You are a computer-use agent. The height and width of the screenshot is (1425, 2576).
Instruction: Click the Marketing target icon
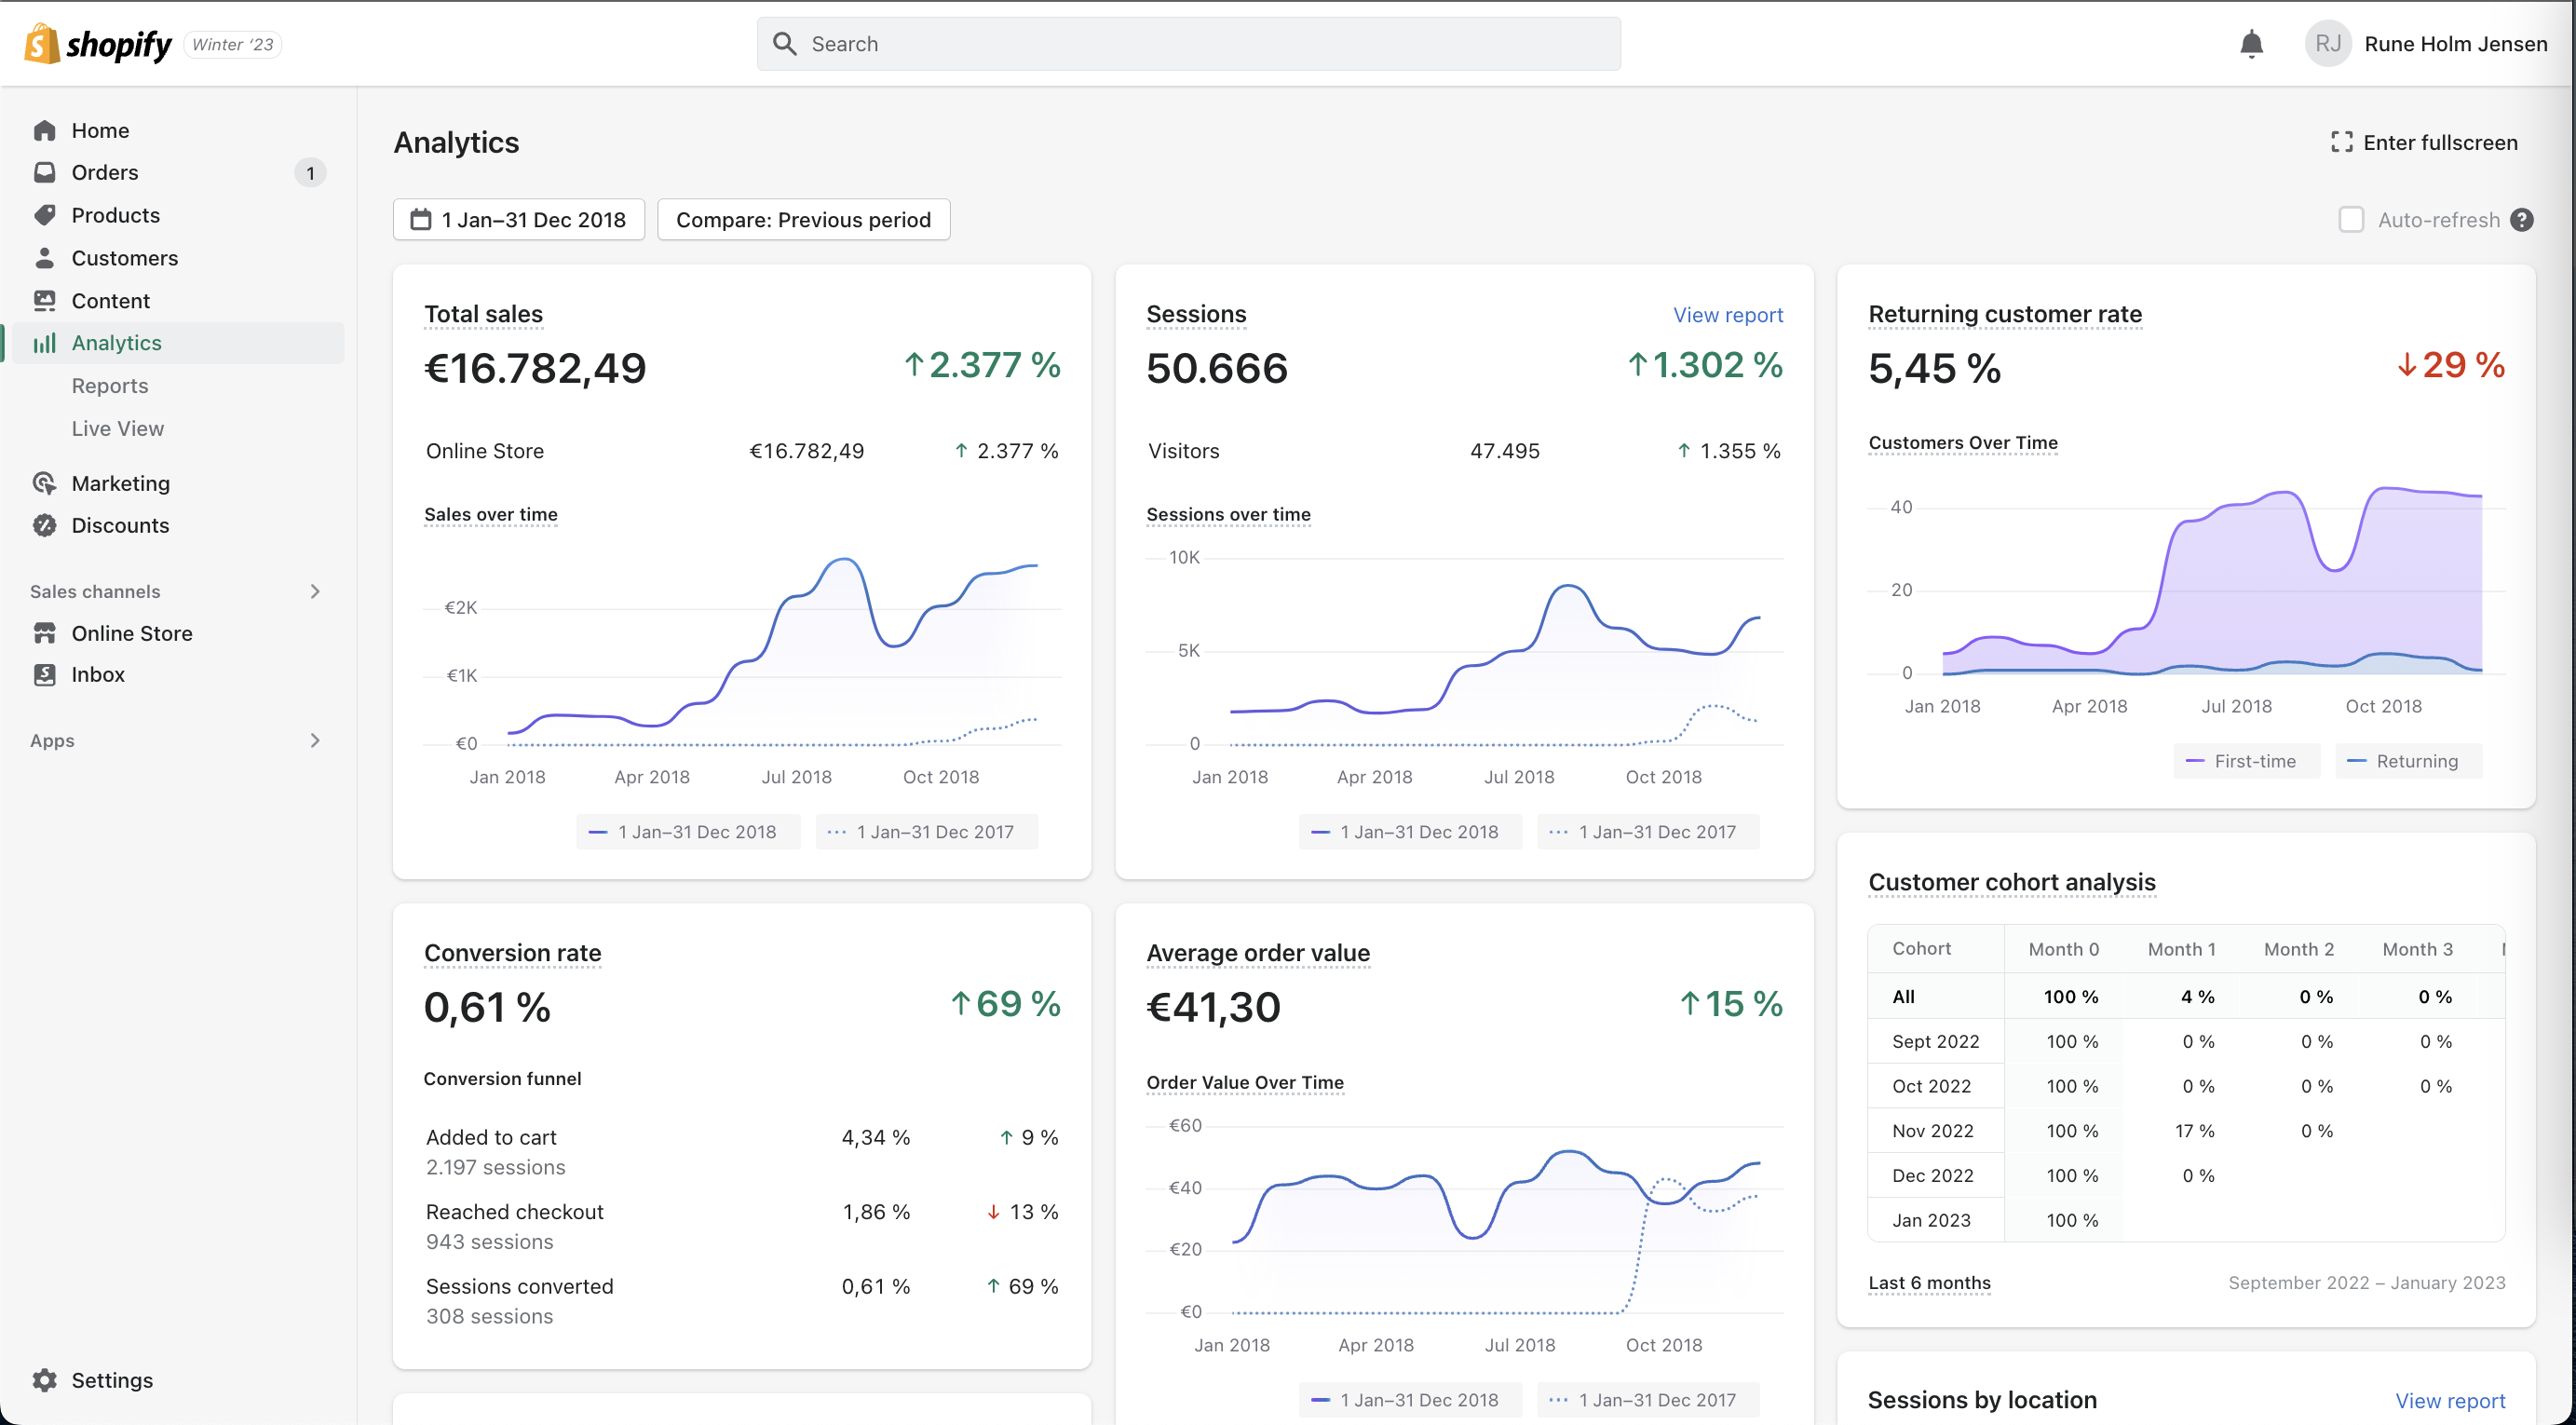click(x=44, y=483)
